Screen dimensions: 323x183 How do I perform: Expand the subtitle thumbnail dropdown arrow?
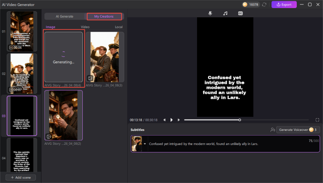(145, 144)
